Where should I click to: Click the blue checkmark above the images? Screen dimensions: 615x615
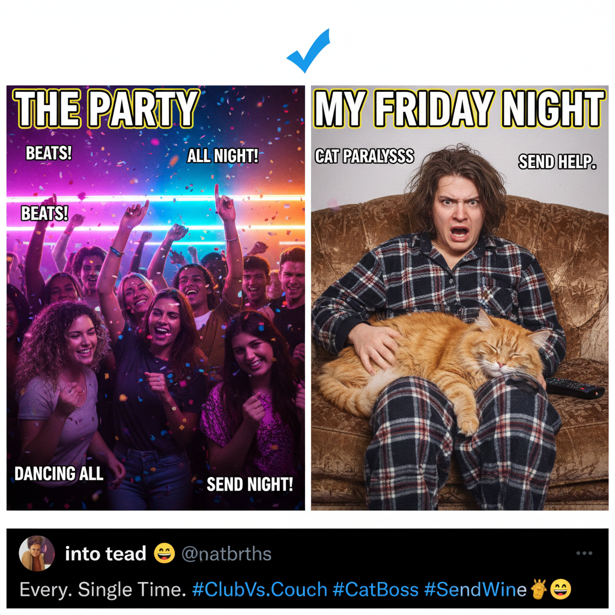[x=309, y=50]
